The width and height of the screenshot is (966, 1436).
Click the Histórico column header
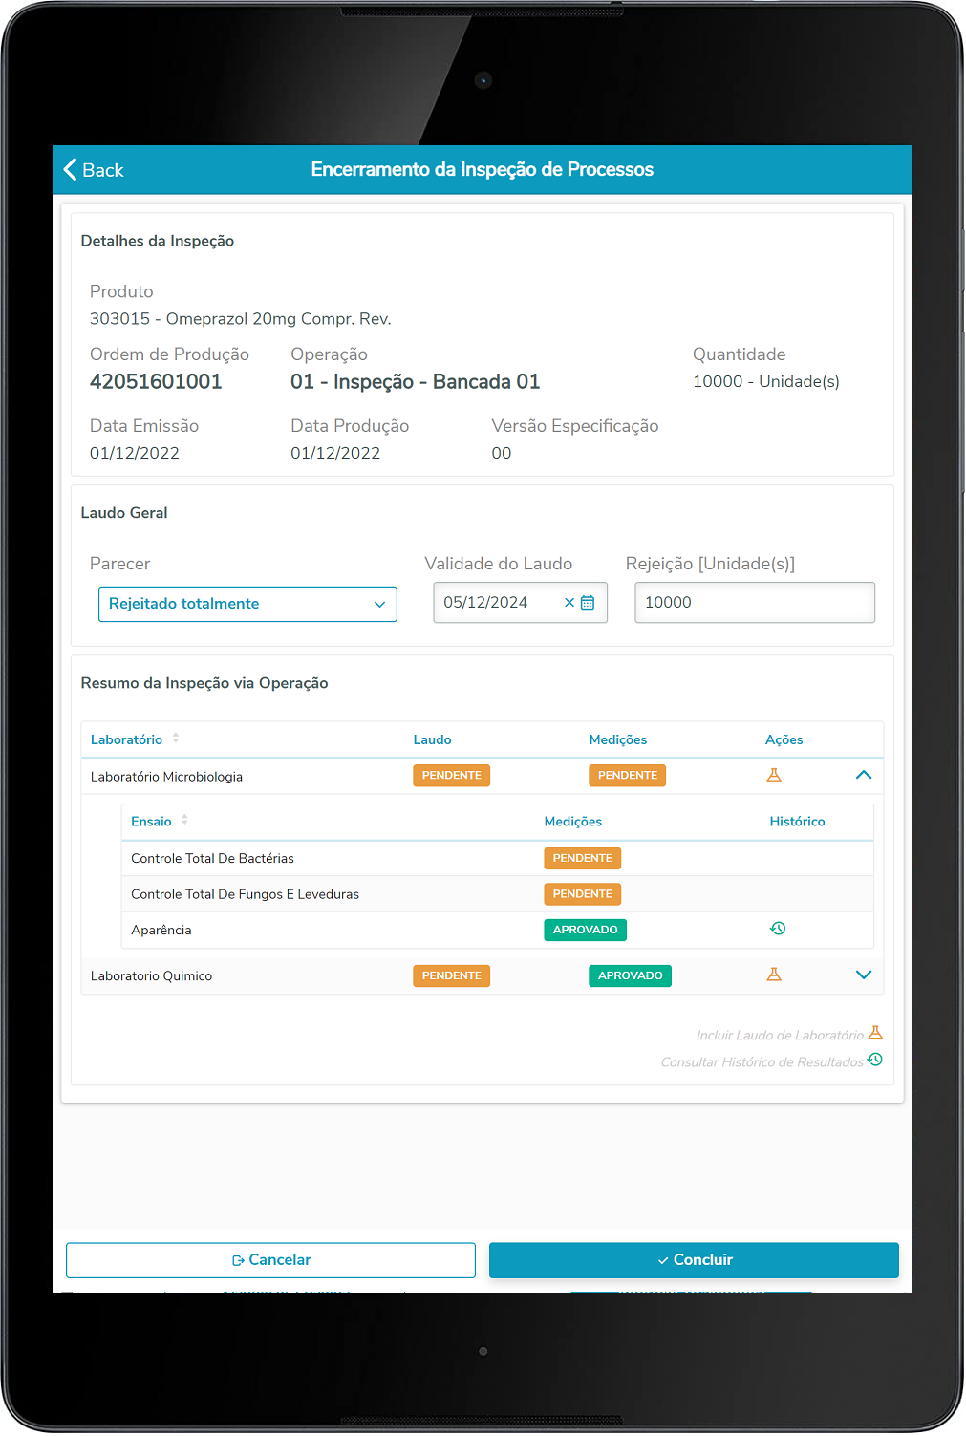point(798,822)
